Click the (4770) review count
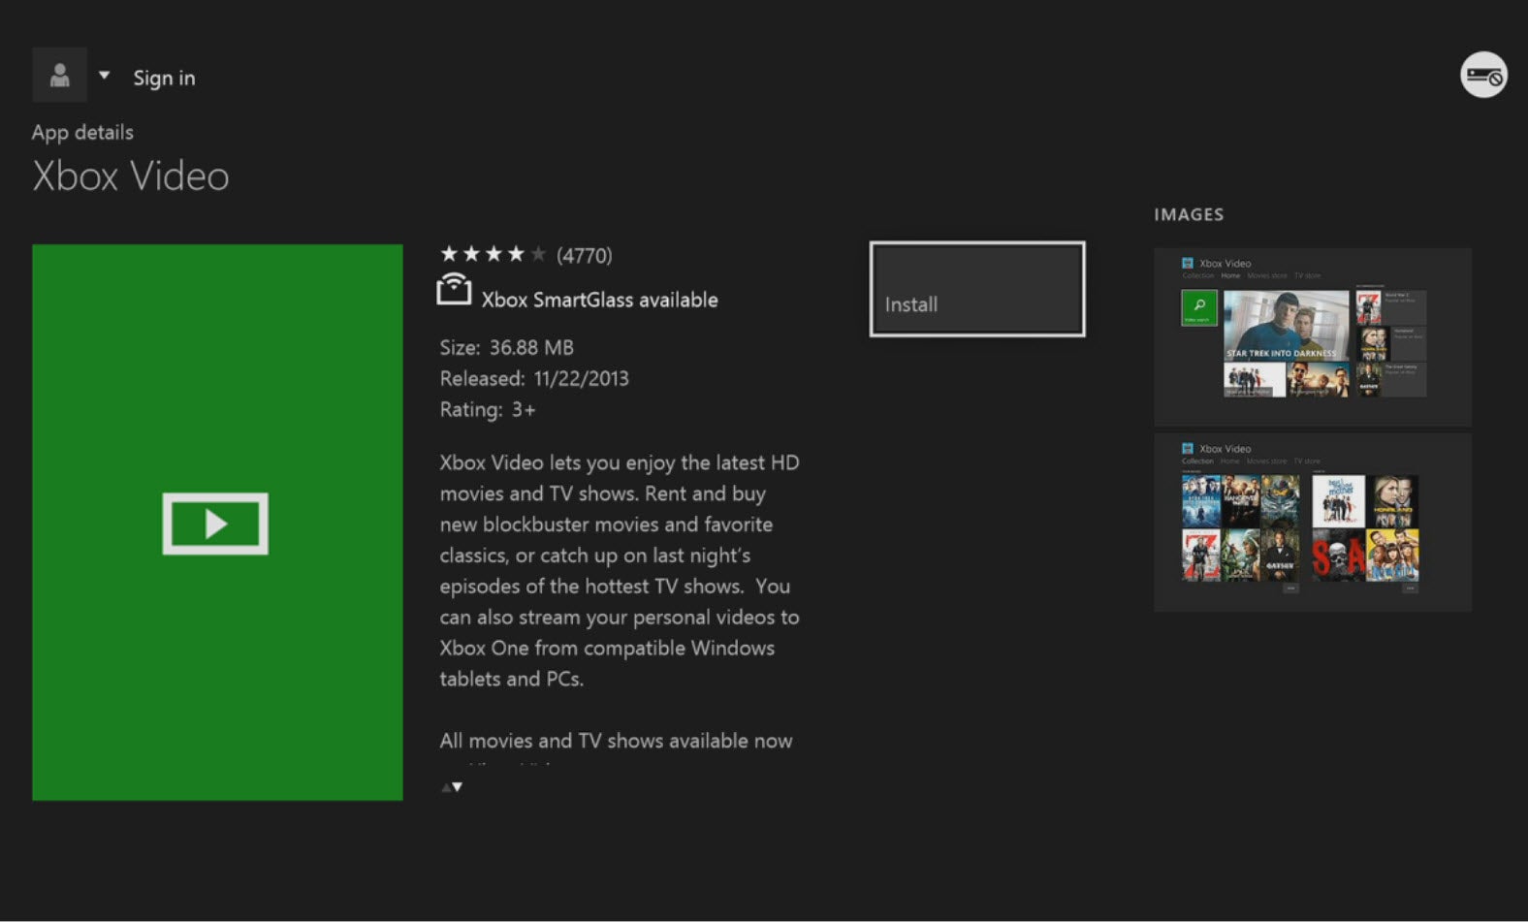This screenshot has width=1528, height=922. [x=585, y=256]
